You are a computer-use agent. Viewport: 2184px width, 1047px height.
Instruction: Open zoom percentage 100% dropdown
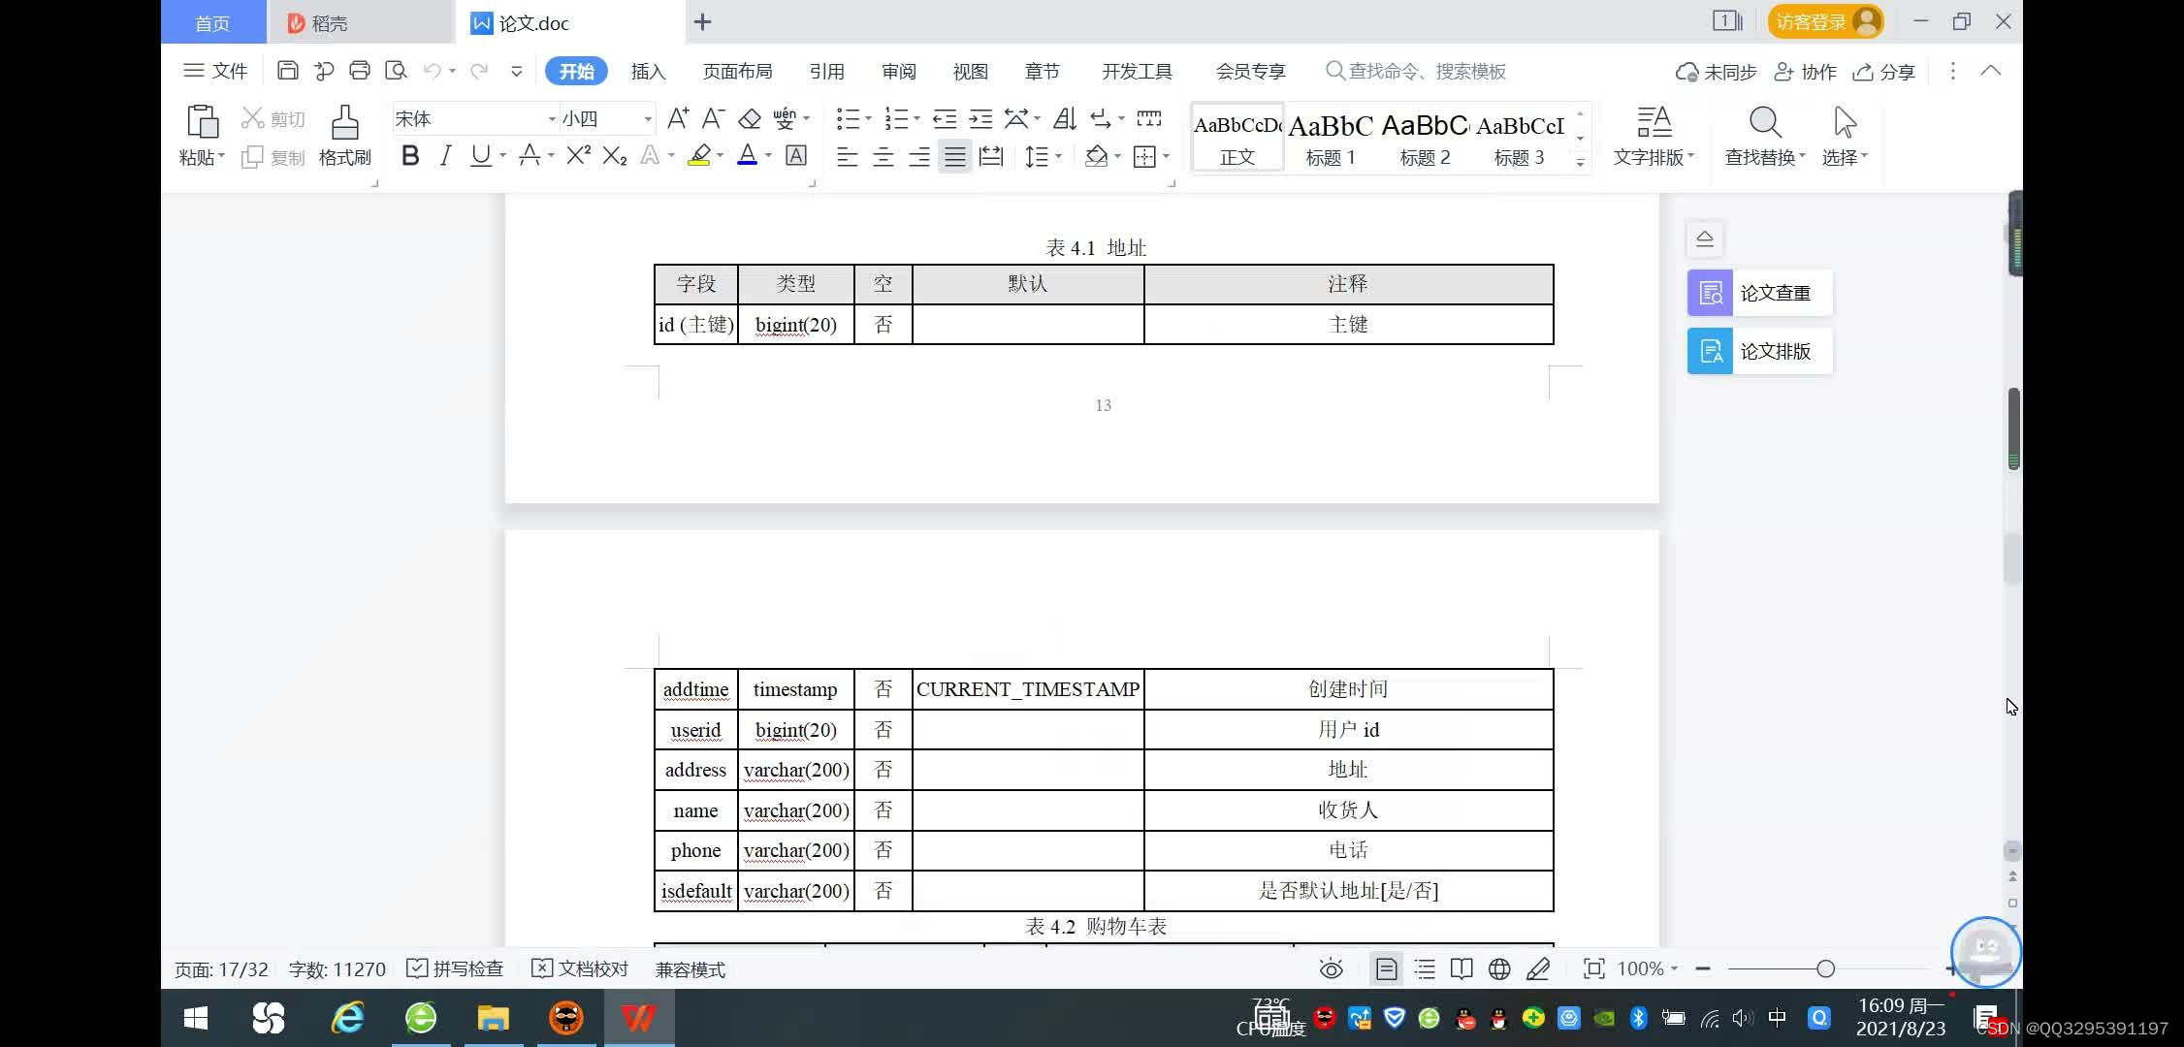tap(1647, 968)
